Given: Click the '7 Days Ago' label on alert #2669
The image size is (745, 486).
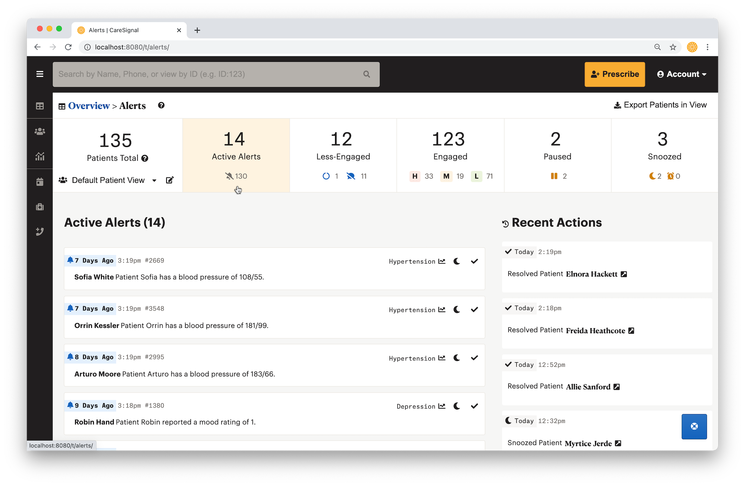Looking at the screenshot, I should 94,261.
